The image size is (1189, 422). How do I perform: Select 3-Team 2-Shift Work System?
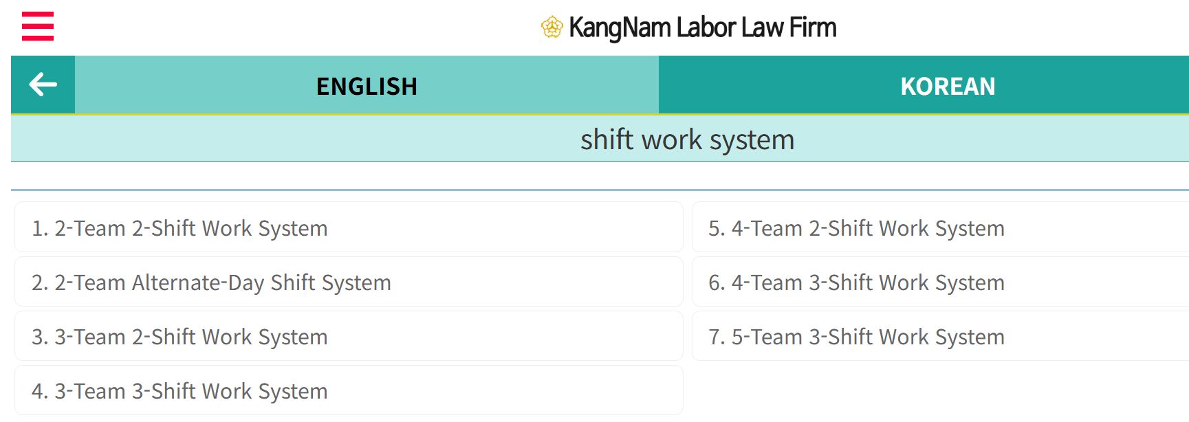[180, 337]
